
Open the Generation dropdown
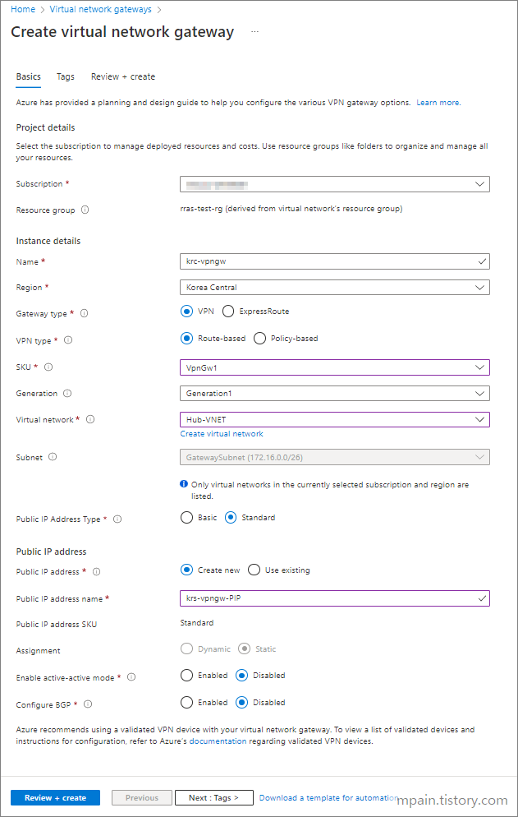pos(335,394)
